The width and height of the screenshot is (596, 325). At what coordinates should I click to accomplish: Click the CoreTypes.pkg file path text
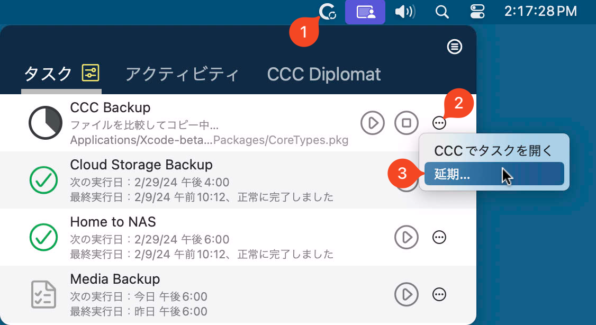click(209, 140)
